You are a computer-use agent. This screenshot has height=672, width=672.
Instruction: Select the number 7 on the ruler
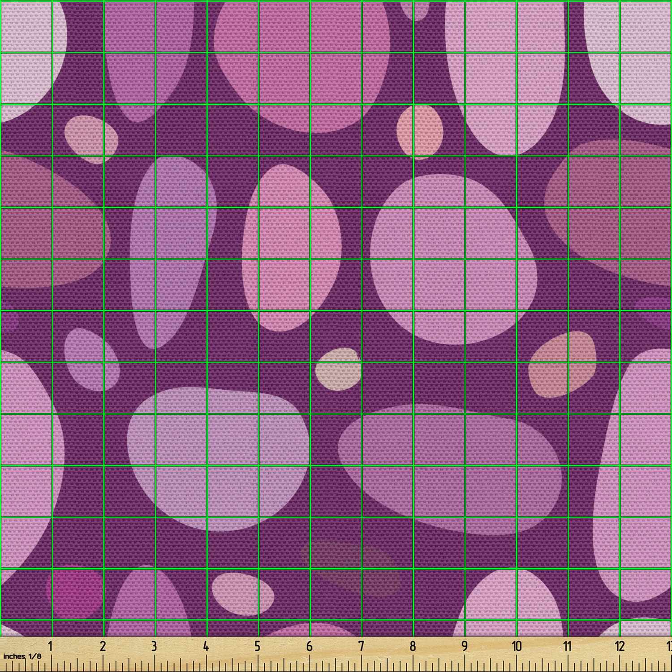point(361,646)
